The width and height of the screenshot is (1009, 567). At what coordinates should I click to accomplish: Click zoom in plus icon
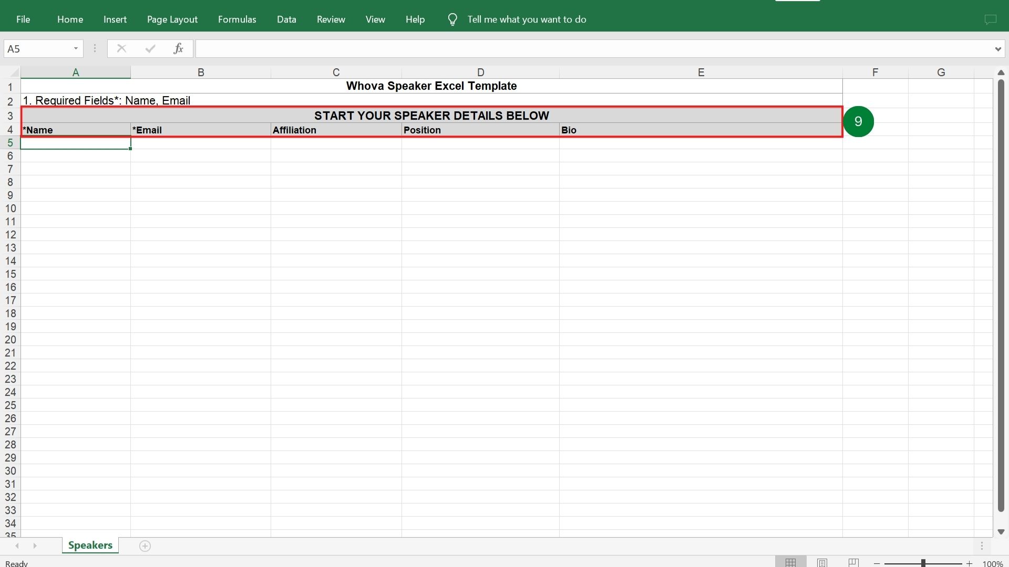[x=969, y=563]
